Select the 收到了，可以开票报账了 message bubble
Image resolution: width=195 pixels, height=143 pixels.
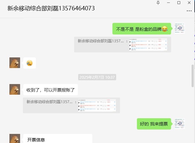click(x=51, y=90)
